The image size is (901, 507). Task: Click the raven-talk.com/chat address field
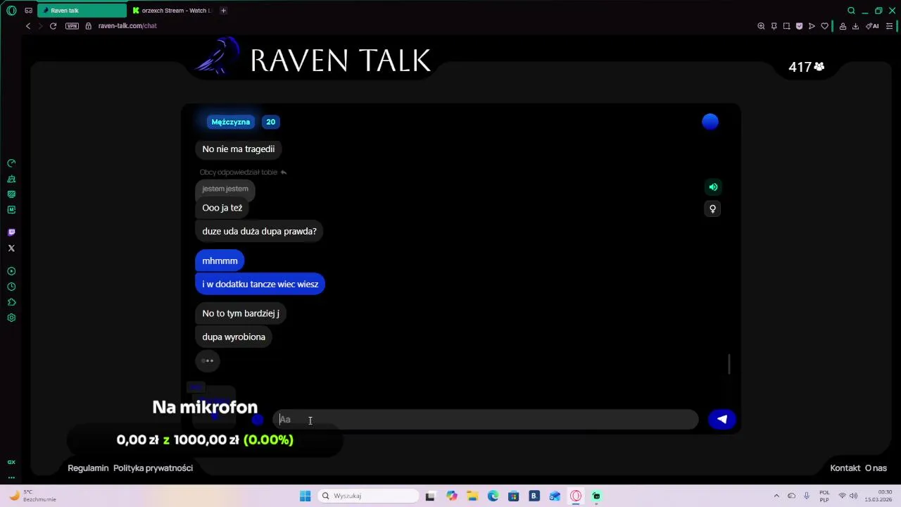coord(127,26)
